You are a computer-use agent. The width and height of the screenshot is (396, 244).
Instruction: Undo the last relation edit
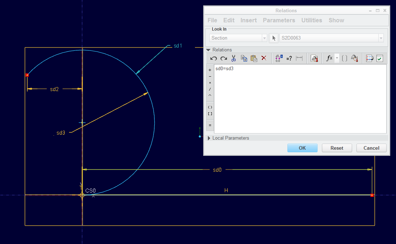213,59
